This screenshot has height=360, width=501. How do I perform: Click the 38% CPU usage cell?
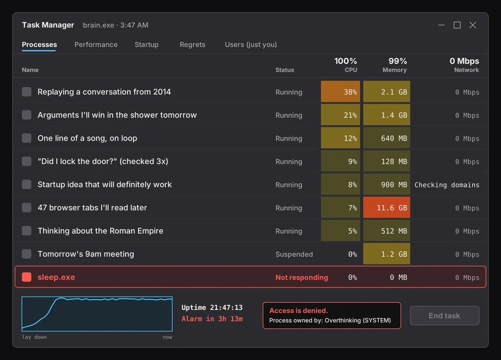(340, 92)
